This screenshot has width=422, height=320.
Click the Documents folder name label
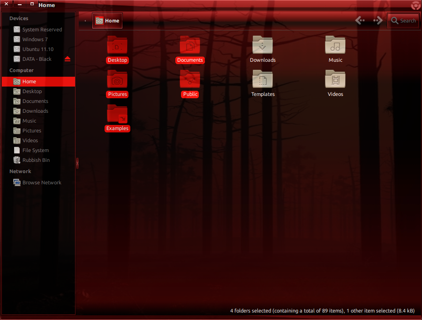190,60
